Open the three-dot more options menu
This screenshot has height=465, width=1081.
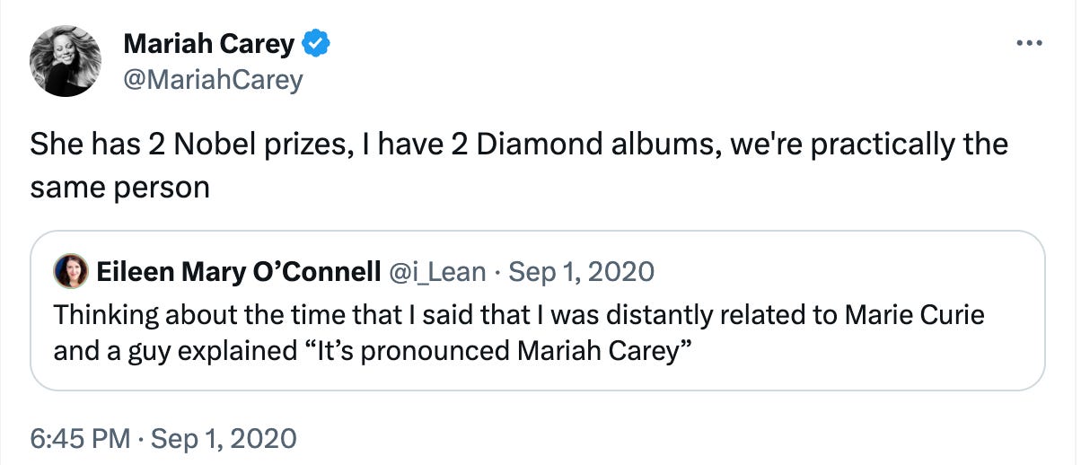tap(1028, 42)
